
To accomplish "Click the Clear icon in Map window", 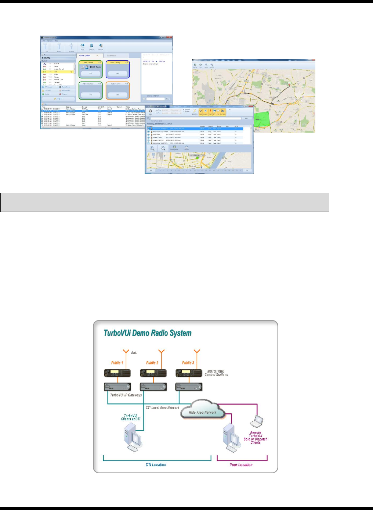I will click(200, 65).
